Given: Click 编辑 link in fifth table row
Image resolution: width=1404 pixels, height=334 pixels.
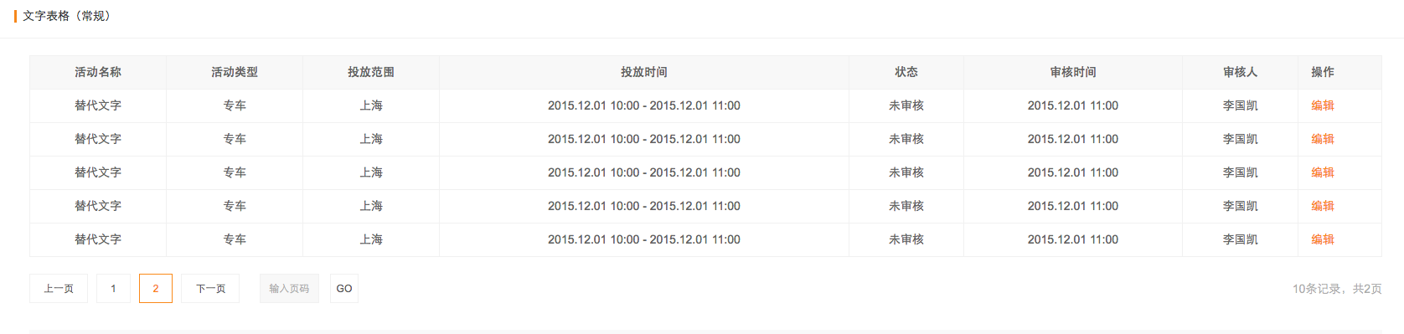Looking at the screenshot, I should (x=1322, y=239).
